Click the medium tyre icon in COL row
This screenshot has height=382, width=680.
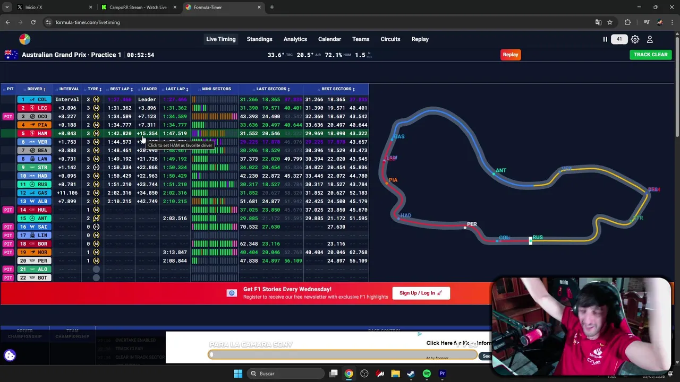(x=96, y=99)
